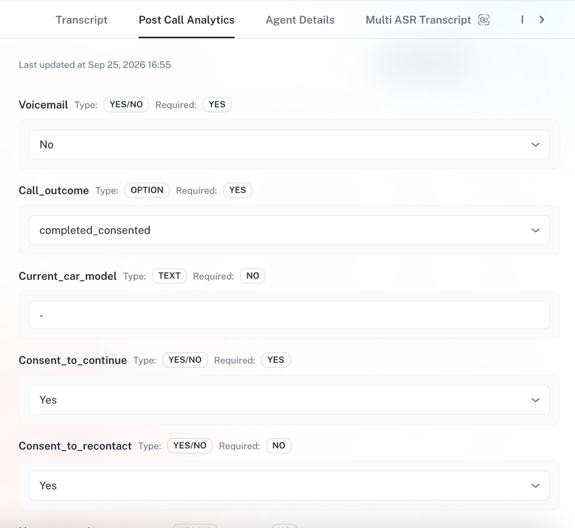This screenshot has height=528, width=575.
Task: Expand the Consent_to_recontact chevron arrow
Action: click(535, 486)
